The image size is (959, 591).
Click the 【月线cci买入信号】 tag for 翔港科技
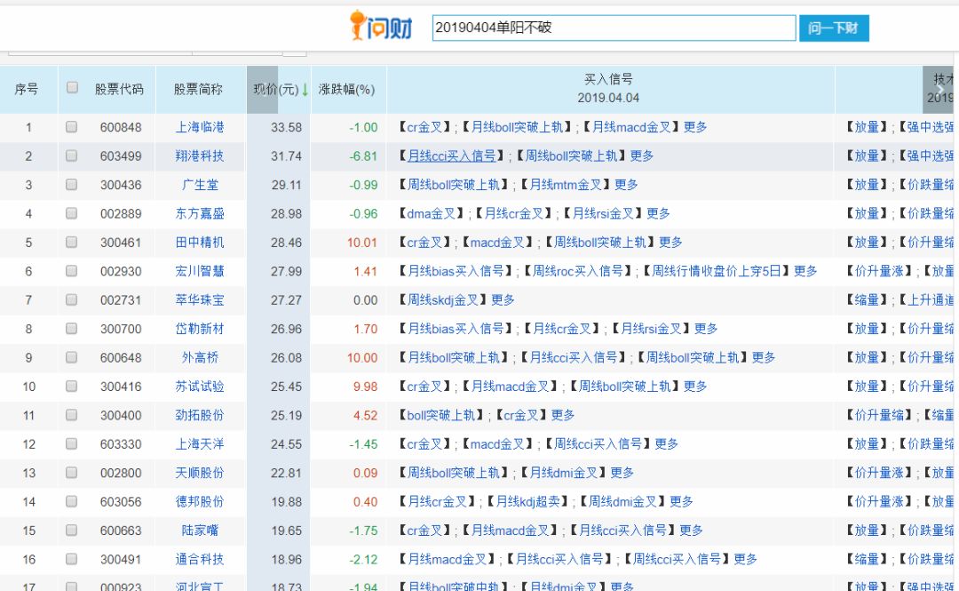coord(452,156)
